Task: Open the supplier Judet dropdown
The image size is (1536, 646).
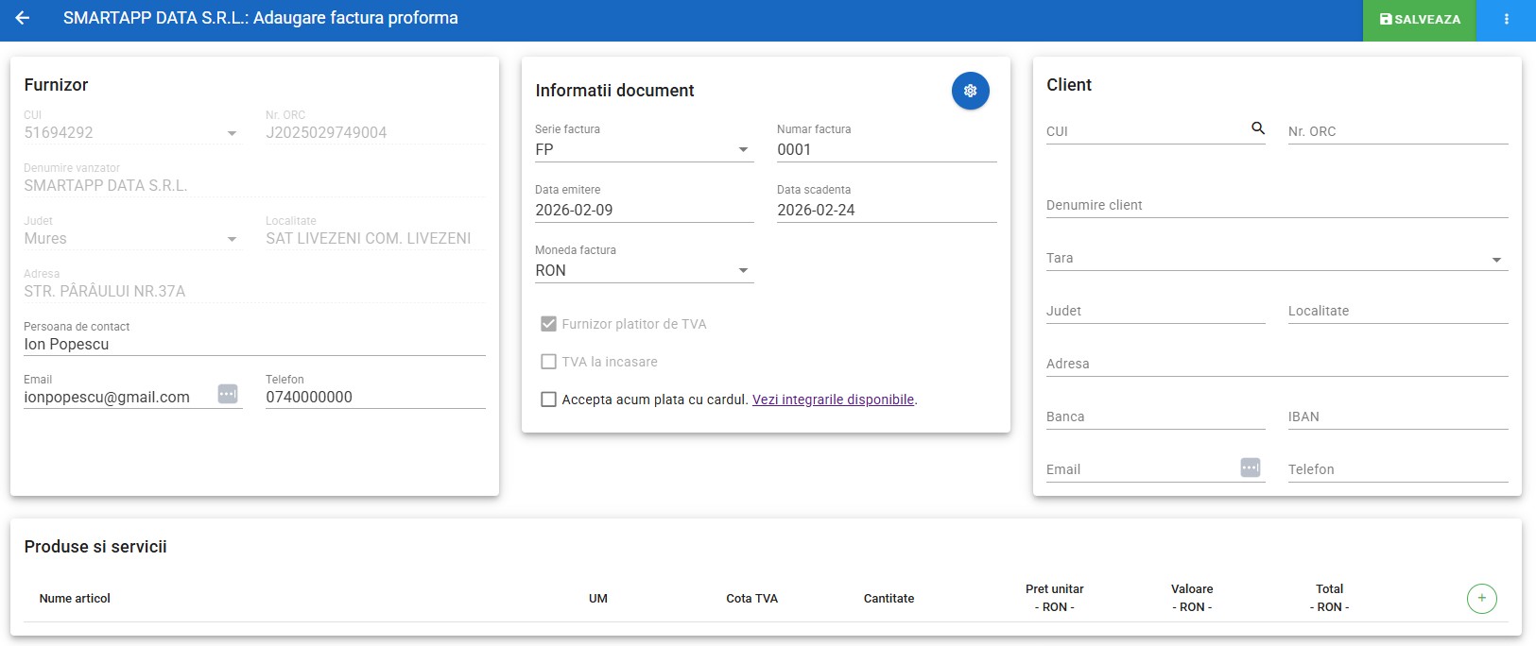Action: pyautogui.click(x=232, y=239)
